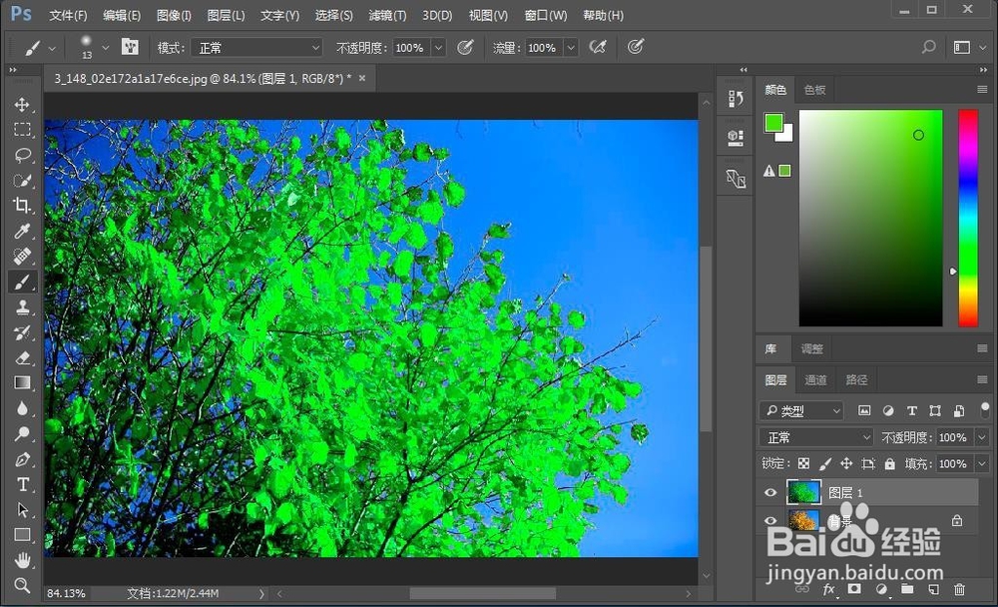
Task: Open the 3D panel cube icon
Action: pos(736,138)
